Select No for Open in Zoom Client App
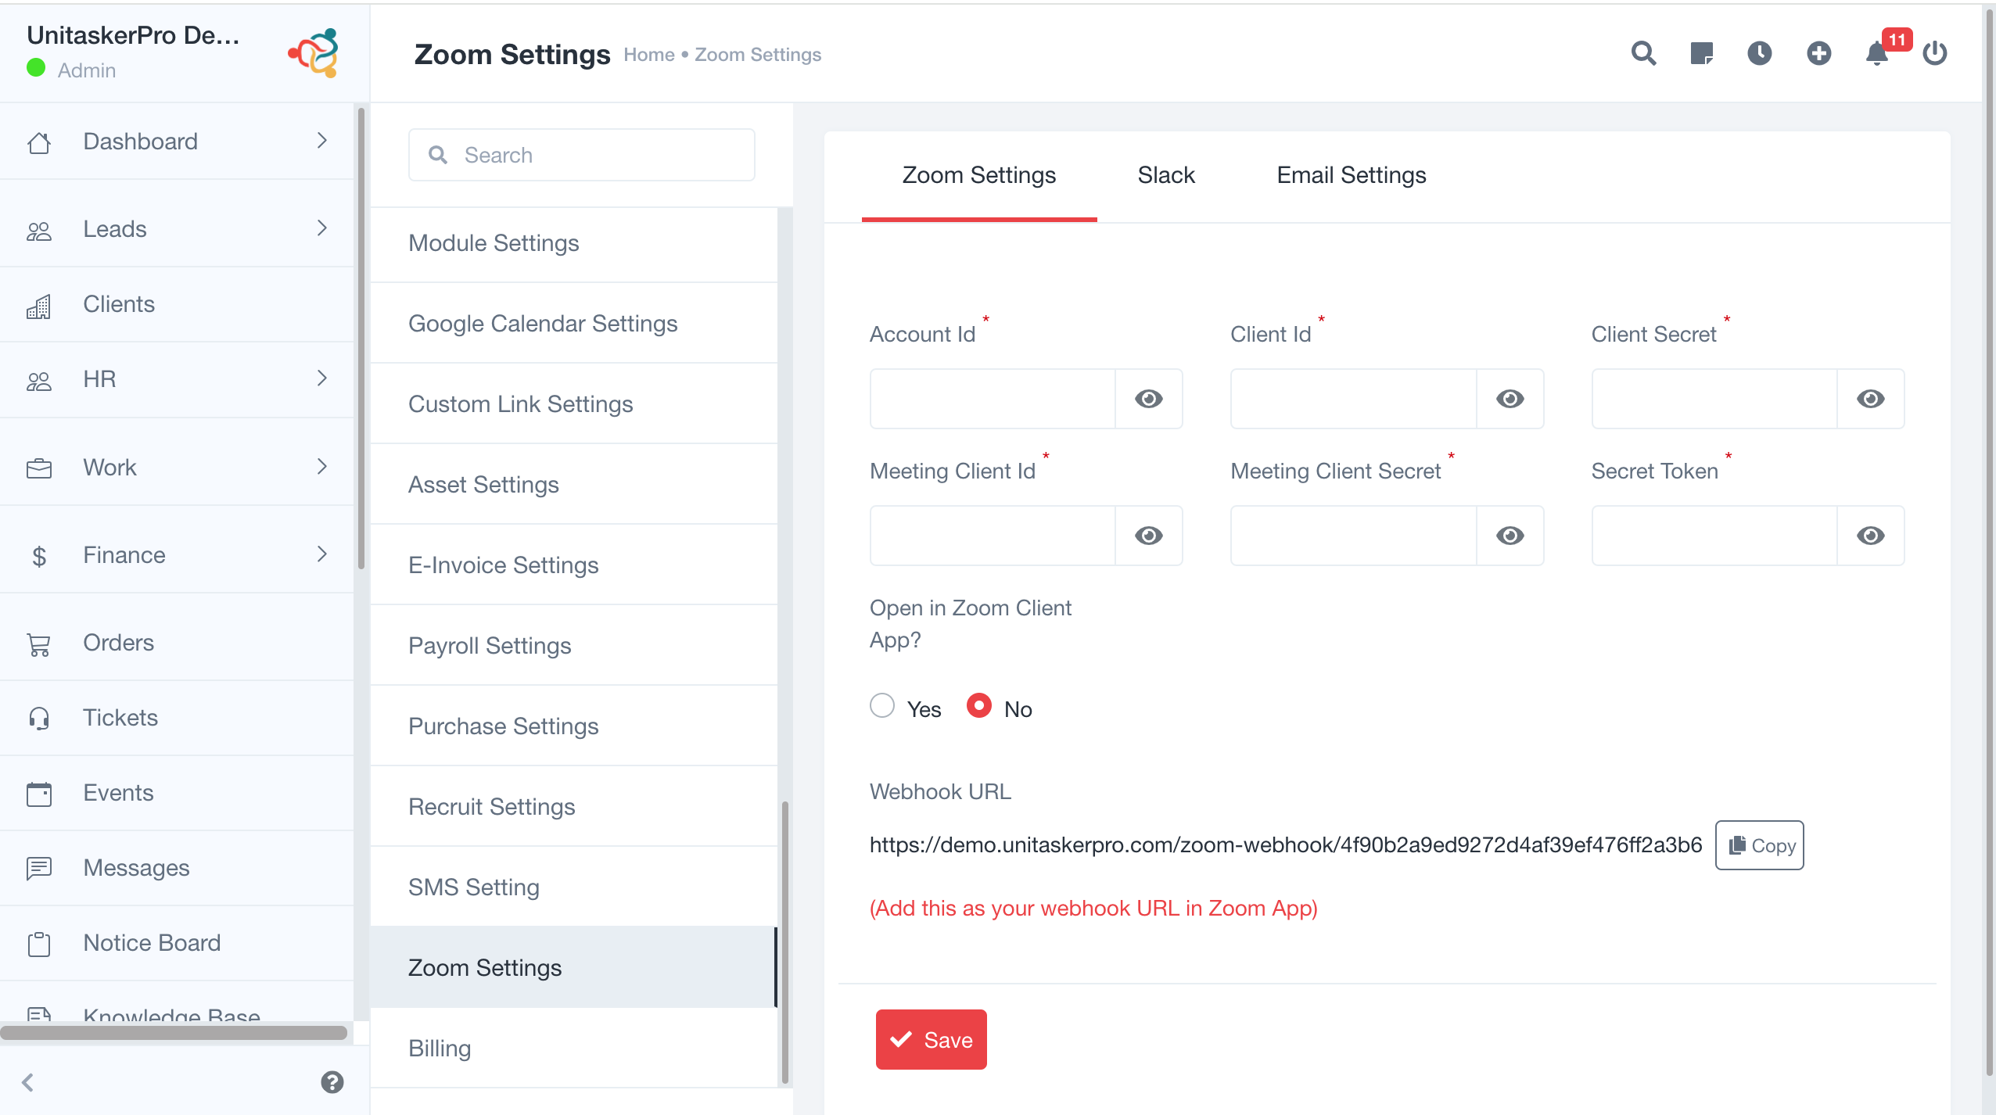This screenshot has width=1996, height=1115. [979, 705]
